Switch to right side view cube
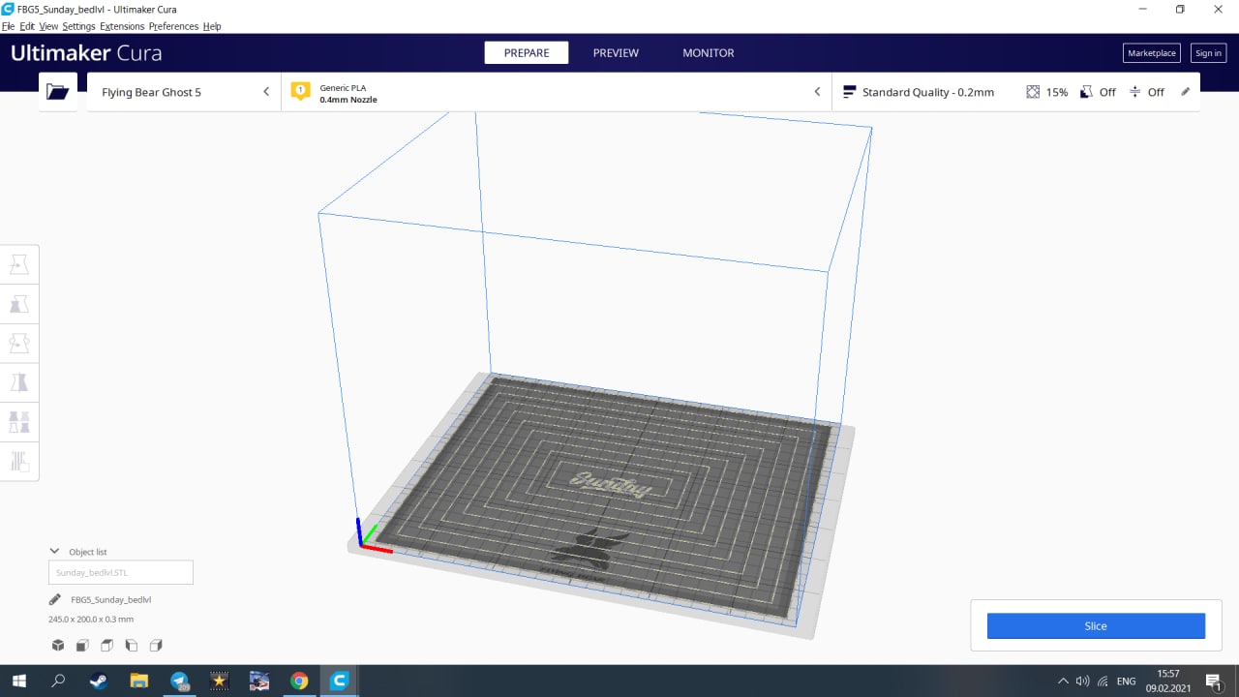This screenshot has height=697, width=1239. click(156, 645)
